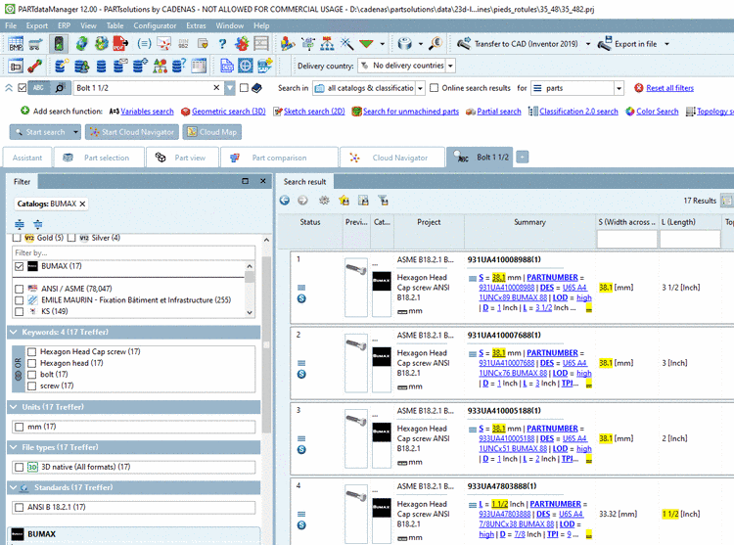Open the Transfer to CAD dropdown arrow
The width and height of the screenshot is (734, 545).
pyautogui.click(x=588, y=44)
